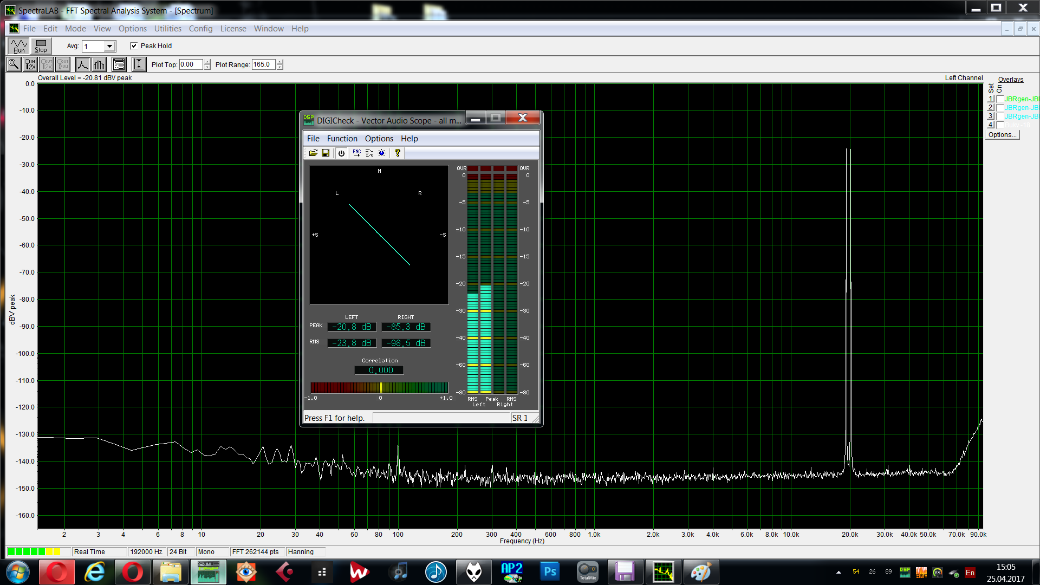Open the Avg count dropdown
The height and width of the screenshot is (585, 1040).
tap(109, 46)
